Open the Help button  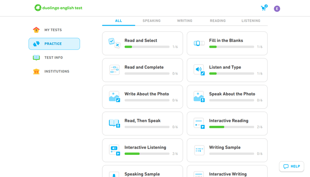[292, 167]
